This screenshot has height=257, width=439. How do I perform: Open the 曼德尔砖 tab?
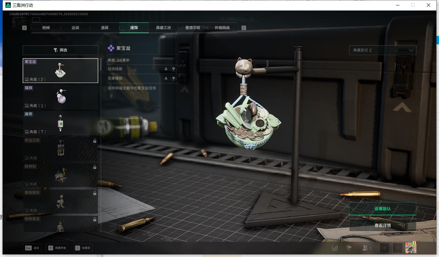coord(193,28)
